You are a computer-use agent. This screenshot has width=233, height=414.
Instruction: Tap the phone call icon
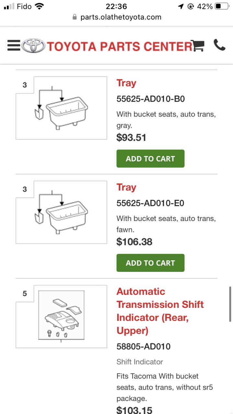click(219, 45)
